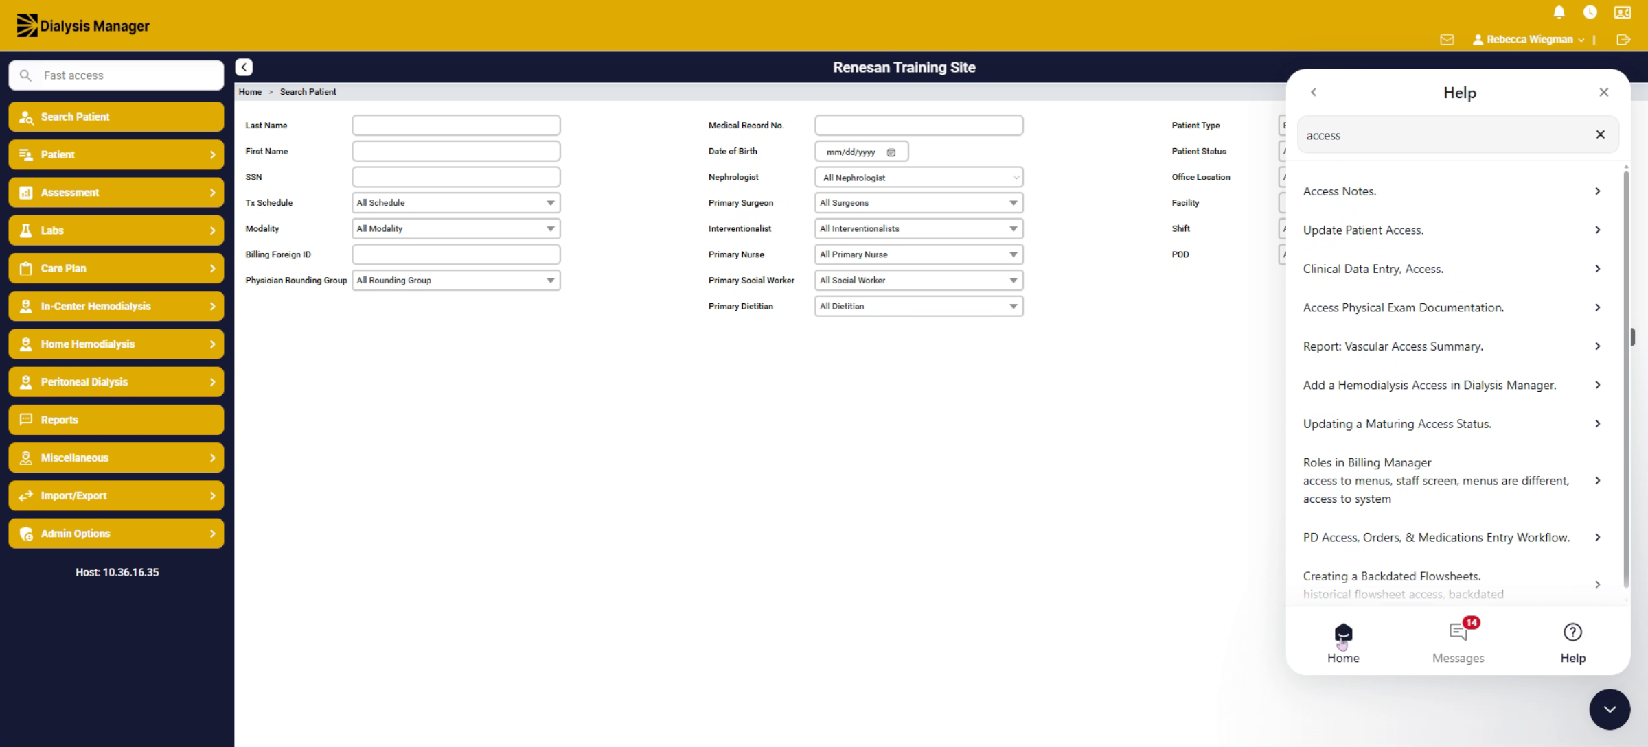Image resolution: width=1648 pixels, height=747 pixels.
Task: Open the Tx Schedule dropdown
Action: point(456,203)
